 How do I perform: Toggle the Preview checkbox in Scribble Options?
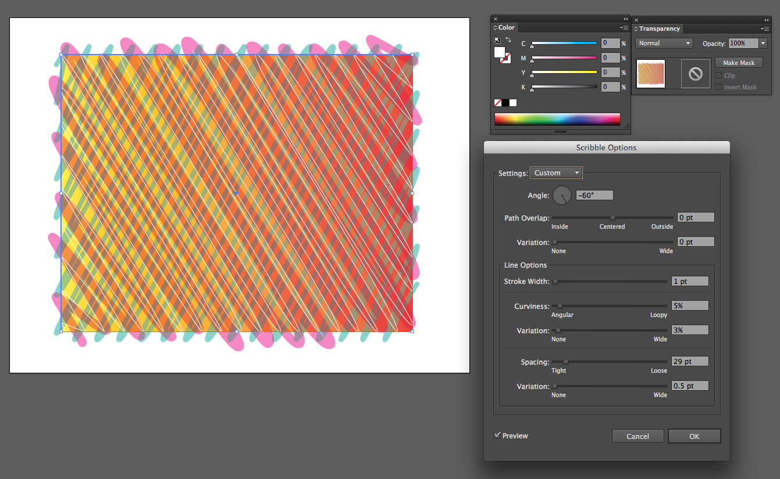[x=498, y=435]
